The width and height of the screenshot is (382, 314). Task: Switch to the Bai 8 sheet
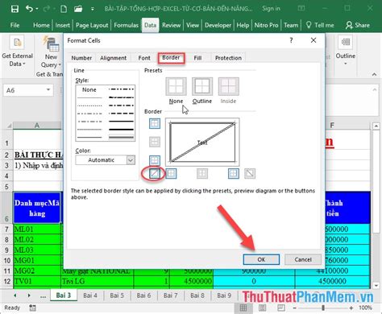(197, 295)
